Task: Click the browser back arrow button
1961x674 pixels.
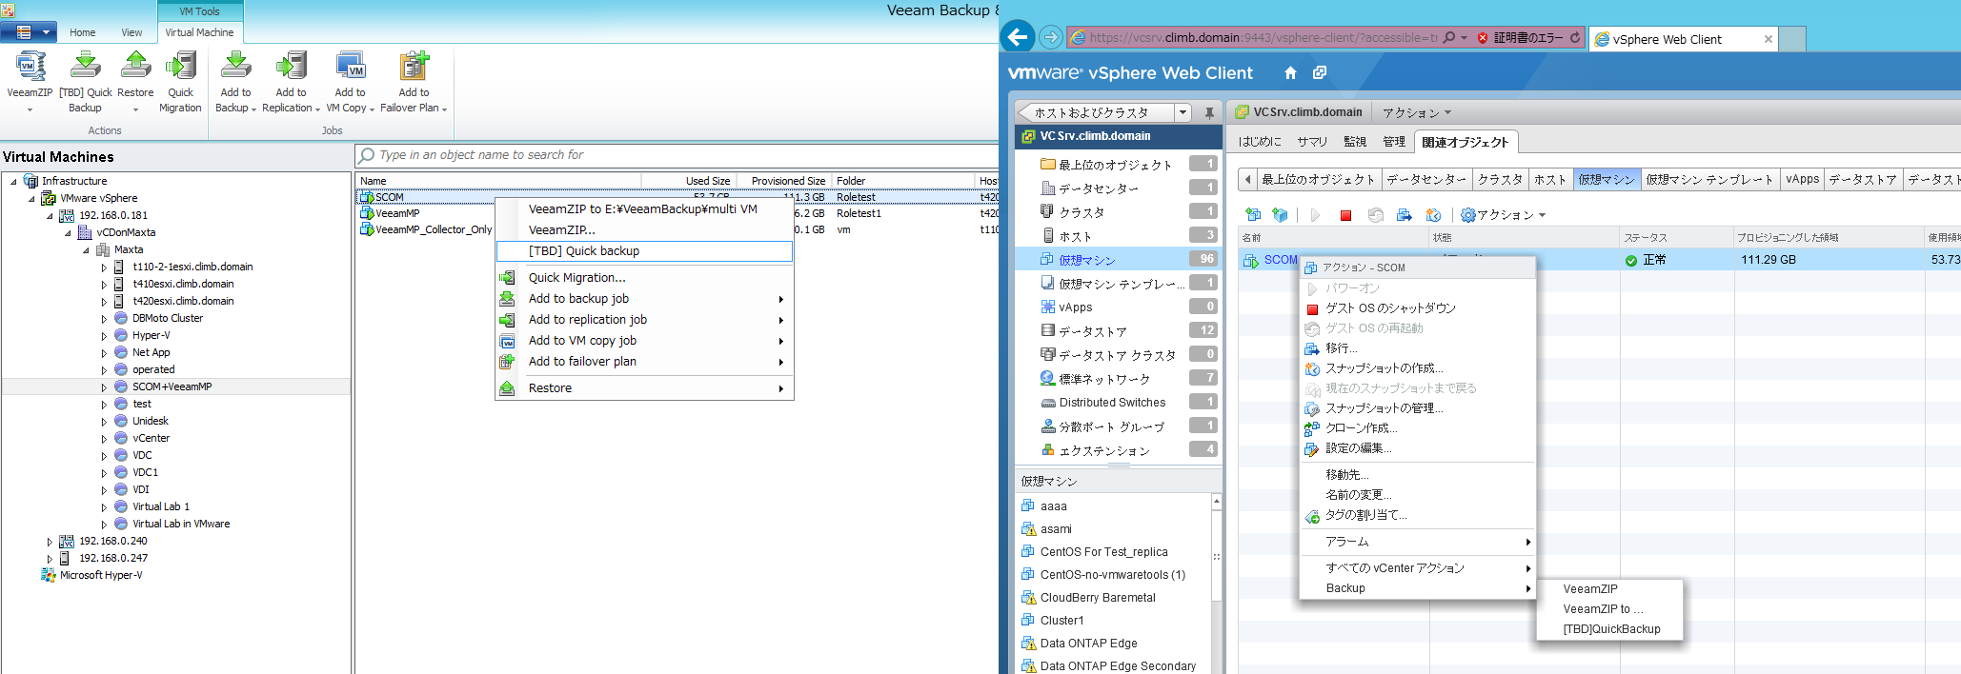Action: pyautogui.click(x=1019, y=37)
